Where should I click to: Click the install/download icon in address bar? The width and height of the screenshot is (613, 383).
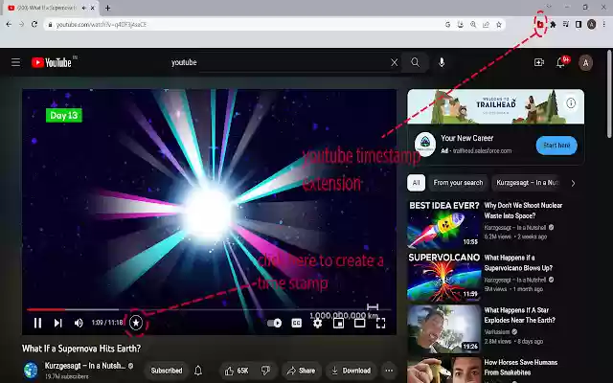tap(461, 25)
